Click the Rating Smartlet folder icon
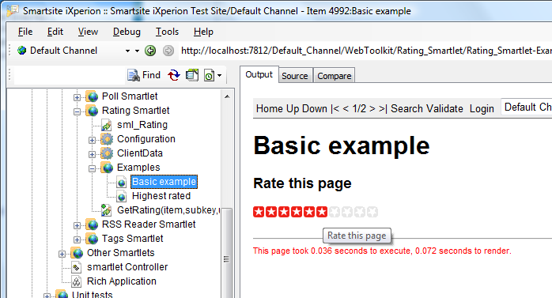Screen dimensions: 552x298 [92, 111]
